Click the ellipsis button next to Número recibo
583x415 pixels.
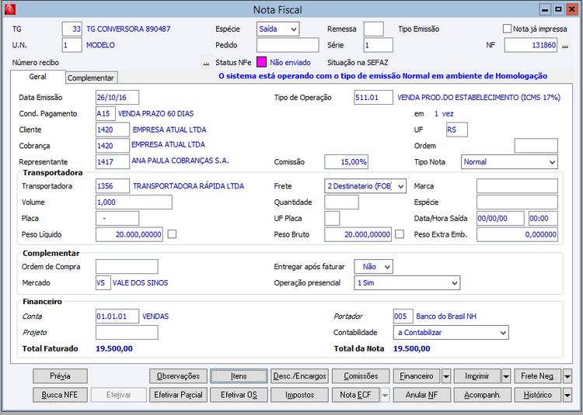(x=206, y=62)
